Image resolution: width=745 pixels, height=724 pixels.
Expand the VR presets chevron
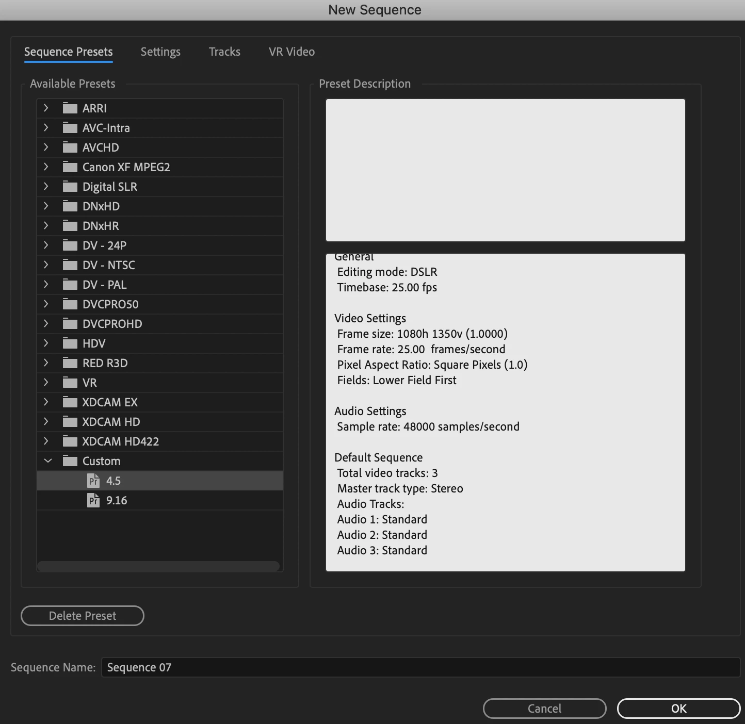click(46, 382)
